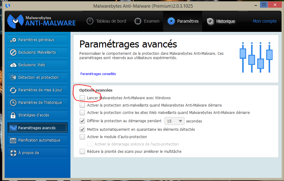Click the Malwarebytes Anti-Malware logo
Image resolution: width=284 pixels, height=181 pixels.
(x=42, y=21)
